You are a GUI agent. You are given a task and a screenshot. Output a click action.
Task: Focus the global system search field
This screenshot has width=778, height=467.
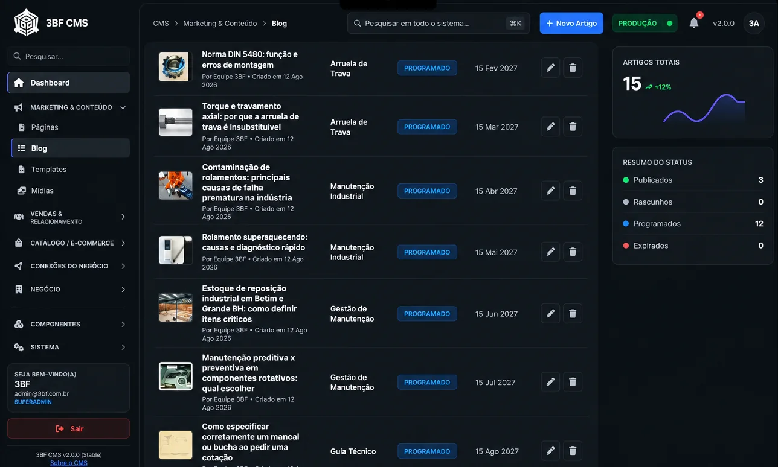[439, 23]
